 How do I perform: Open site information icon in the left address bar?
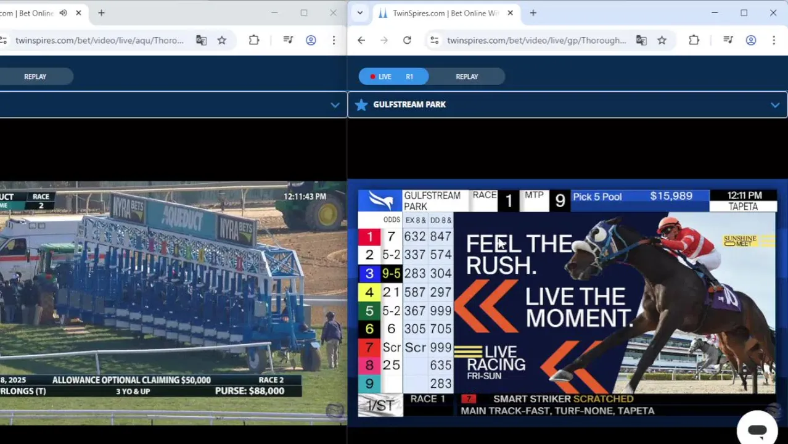(x=3, y=40)
